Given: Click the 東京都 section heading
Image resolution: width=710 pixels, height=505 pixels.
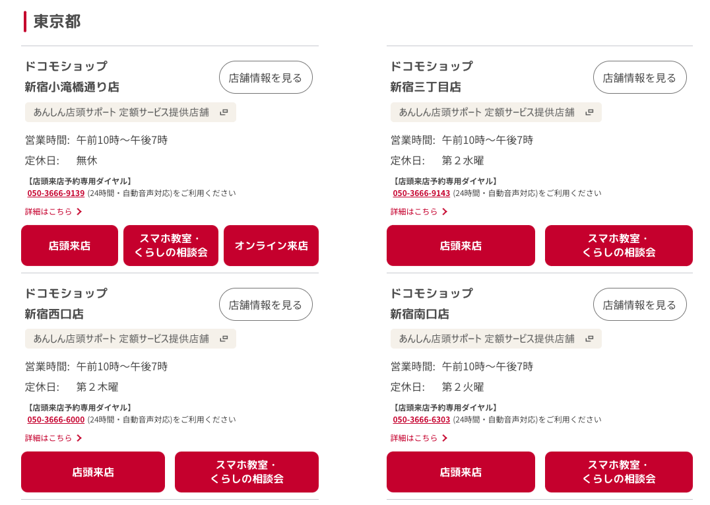Looking at the screenshot, I should (56, 21).
